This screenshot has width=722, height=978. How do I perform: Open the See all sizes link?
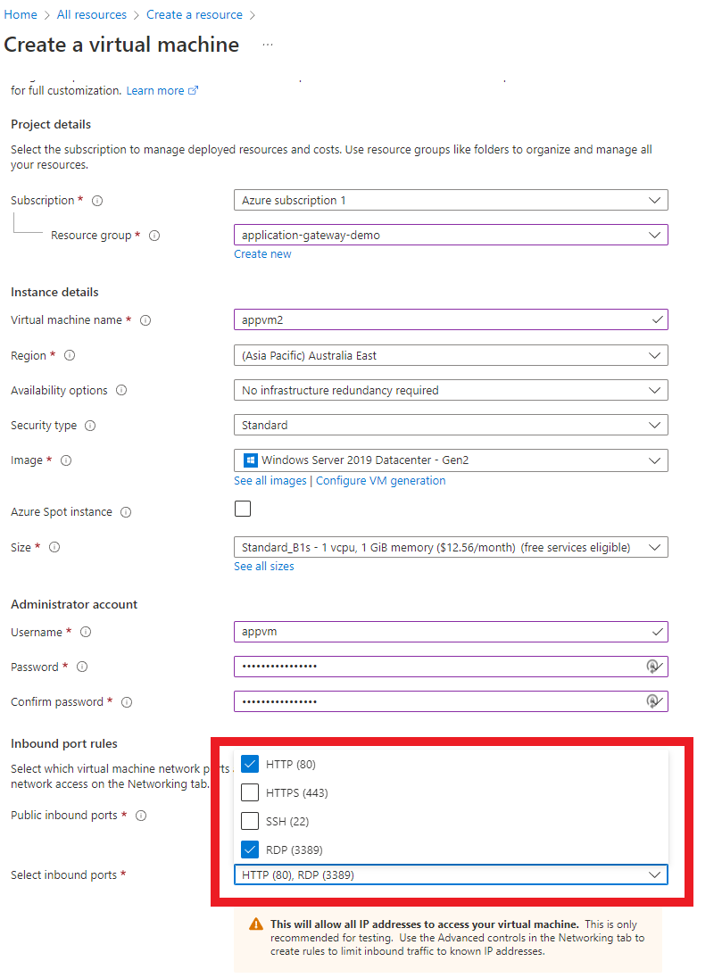click(263, 566)
